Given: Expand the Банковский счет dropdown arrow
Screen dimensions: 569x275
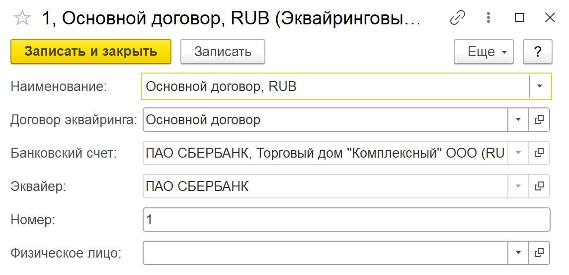Looking at the screenshot, I should coord(518,153).
